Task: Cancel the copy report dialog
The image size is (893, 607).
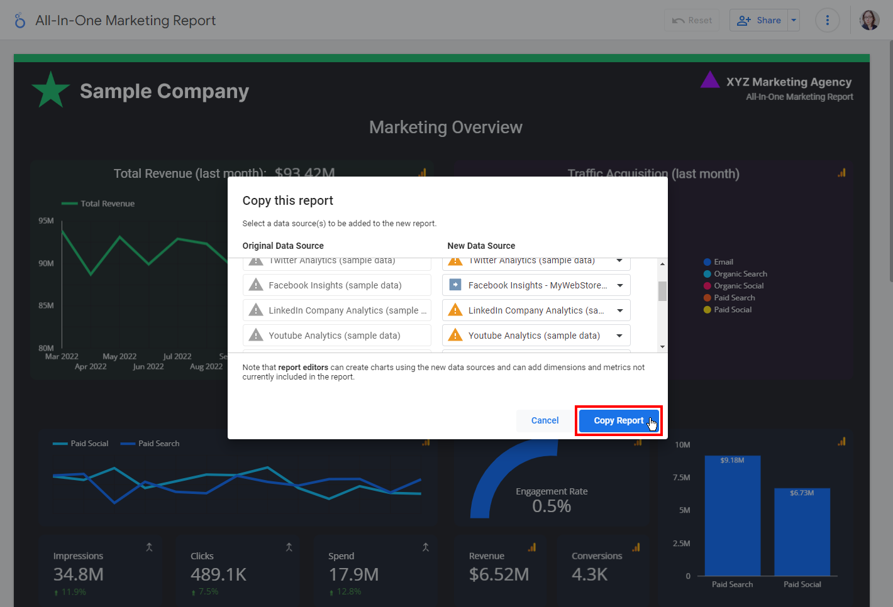Action: [x=545, y=420]
